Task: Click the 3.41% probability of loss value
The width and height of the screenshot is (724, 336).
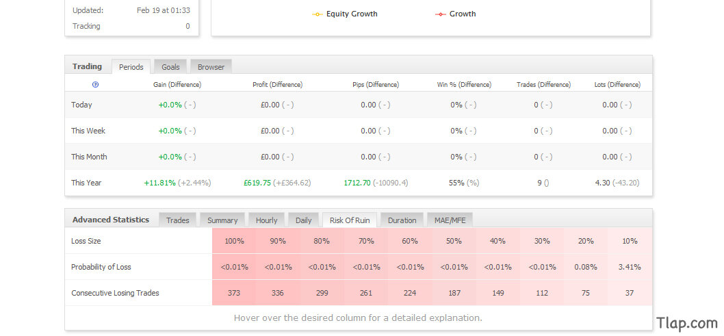Action: click(630, 267)
